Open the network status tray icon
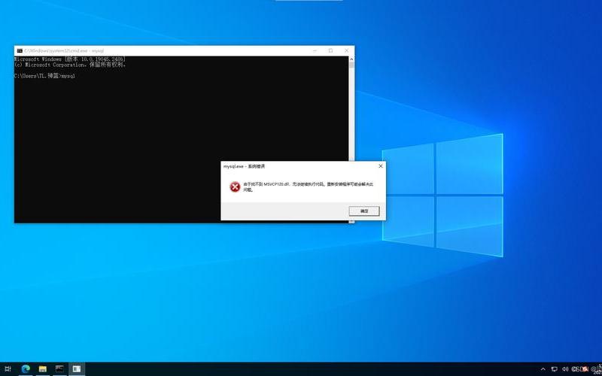 555,369
